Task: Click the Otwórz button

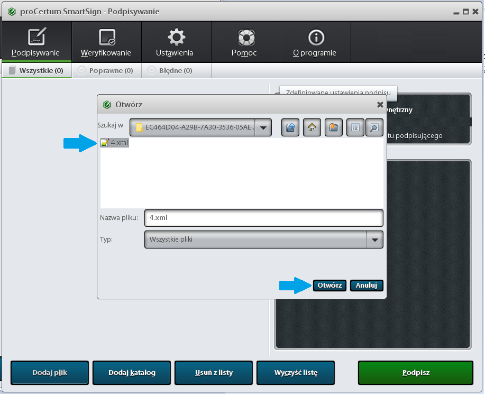Action: click(x=330, y=285)
